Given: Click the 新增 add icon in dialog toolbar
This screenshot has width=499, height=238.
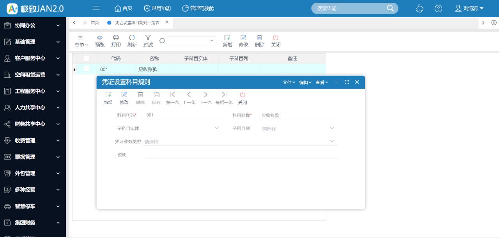Looking at the screenshot, I should tap(108, 98).
